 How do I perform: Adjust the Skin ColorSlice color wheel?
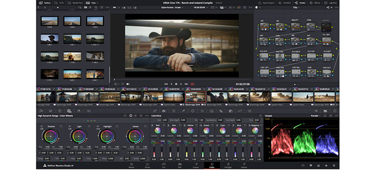tap(174, 131)
